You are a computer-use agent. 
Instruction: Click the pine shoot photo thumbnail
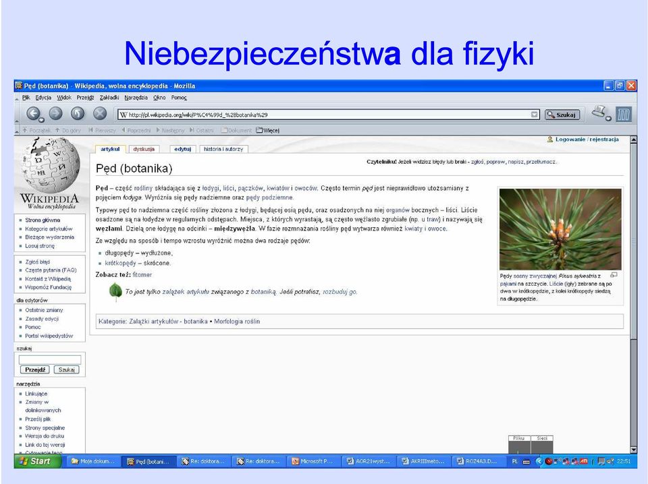(560, 229)
